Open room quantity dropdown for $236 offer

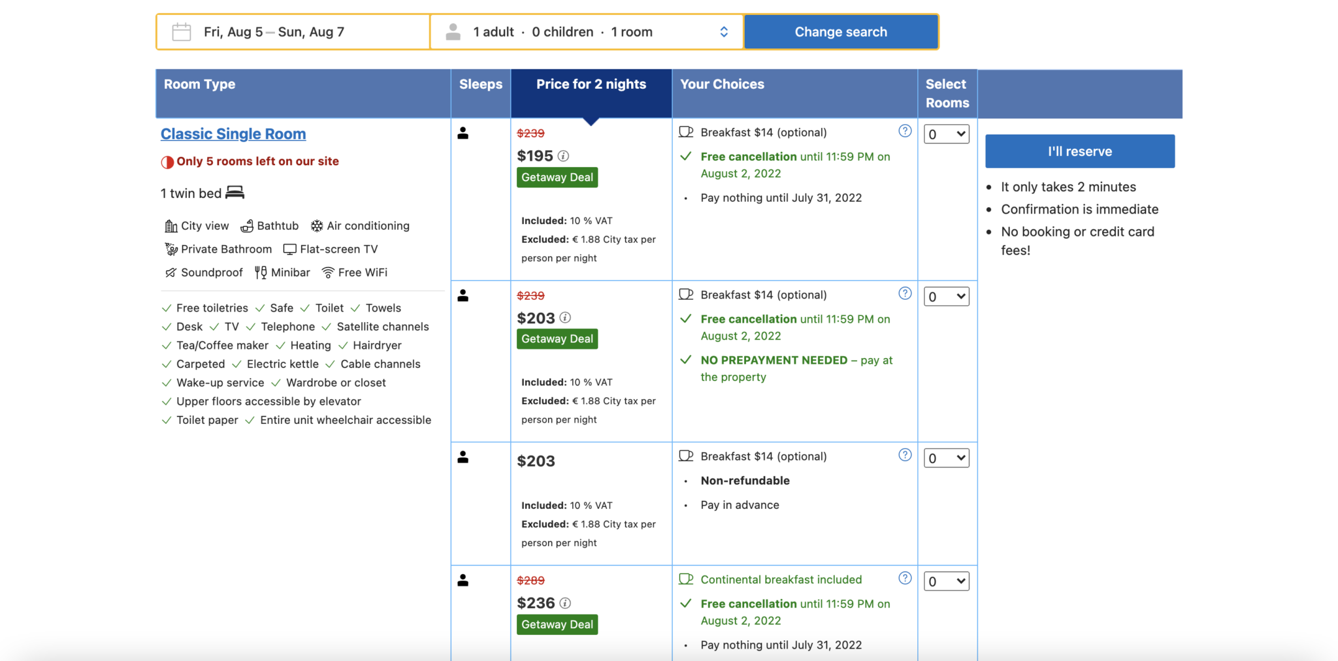(x=946, y=581)
